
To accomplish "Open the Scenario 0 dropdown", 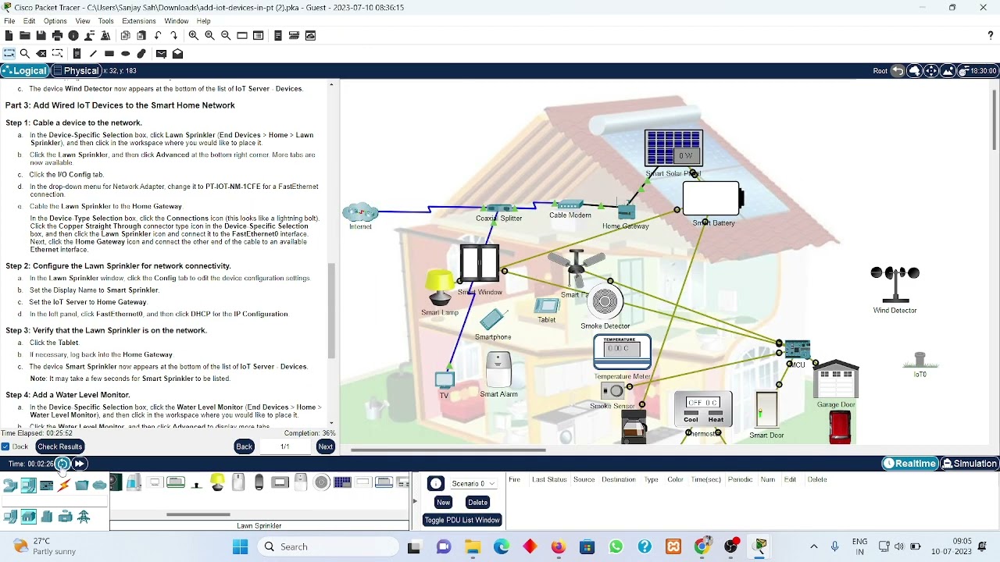I will (x=473, y=483).
